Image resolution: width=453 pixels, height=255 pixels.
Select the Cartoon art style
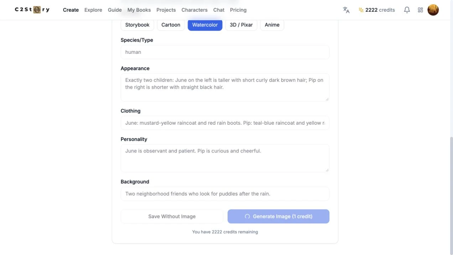pos(171,25)
